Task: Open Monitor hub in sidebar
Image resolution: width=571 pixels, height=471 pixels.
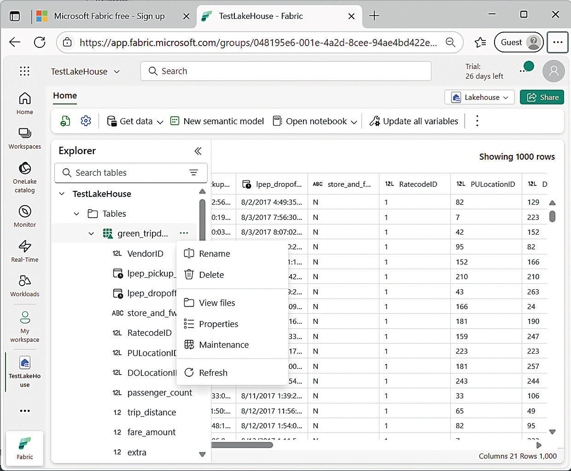Action: (x=24, y=216)
